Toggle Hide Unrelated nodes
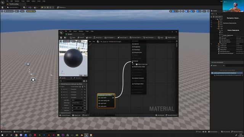 [x=148, y=38]
